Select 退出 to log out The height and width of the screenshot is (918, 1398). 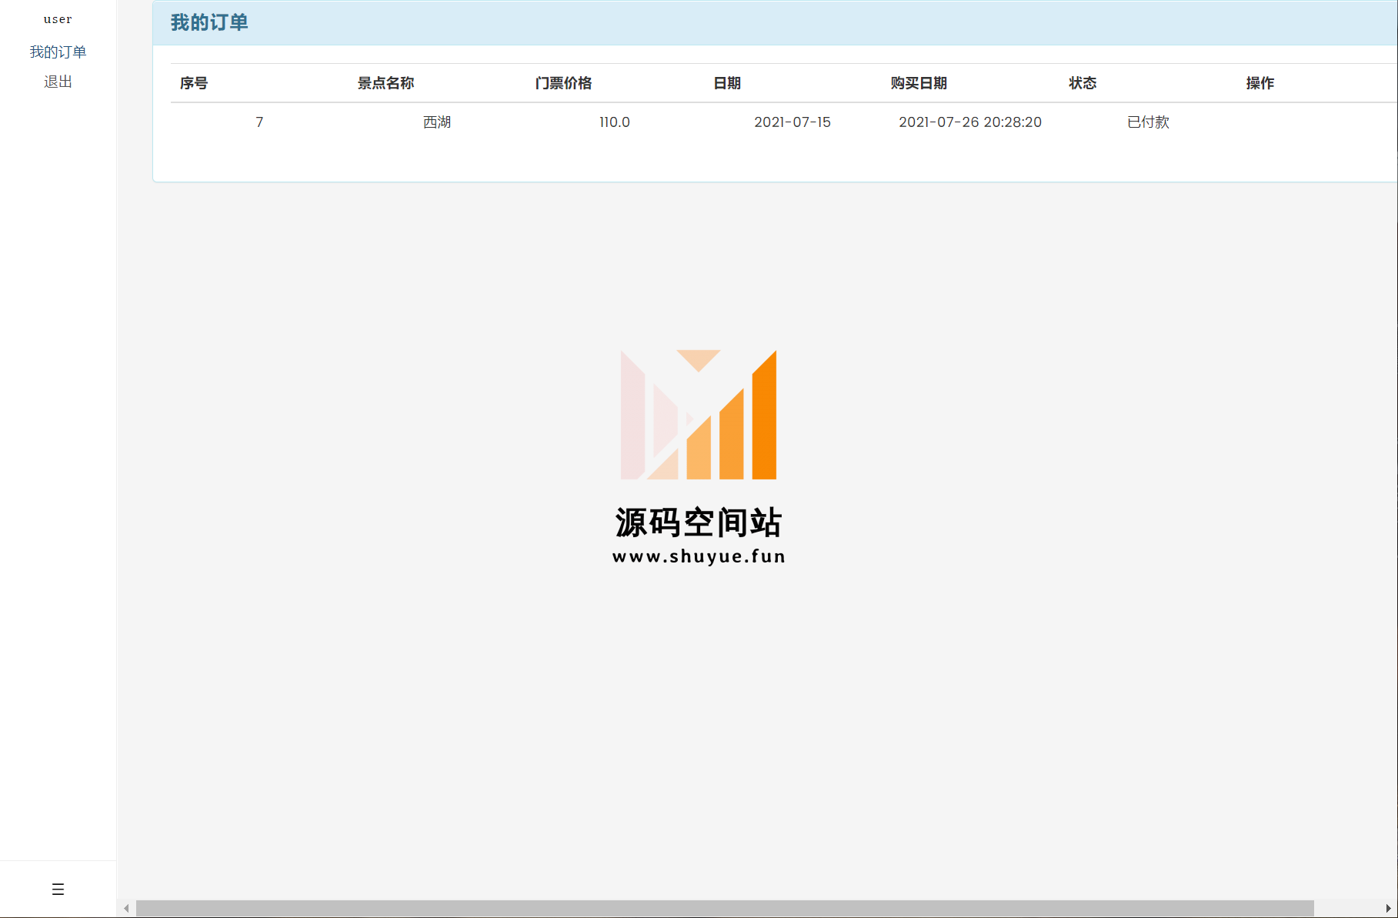point(58,82)
